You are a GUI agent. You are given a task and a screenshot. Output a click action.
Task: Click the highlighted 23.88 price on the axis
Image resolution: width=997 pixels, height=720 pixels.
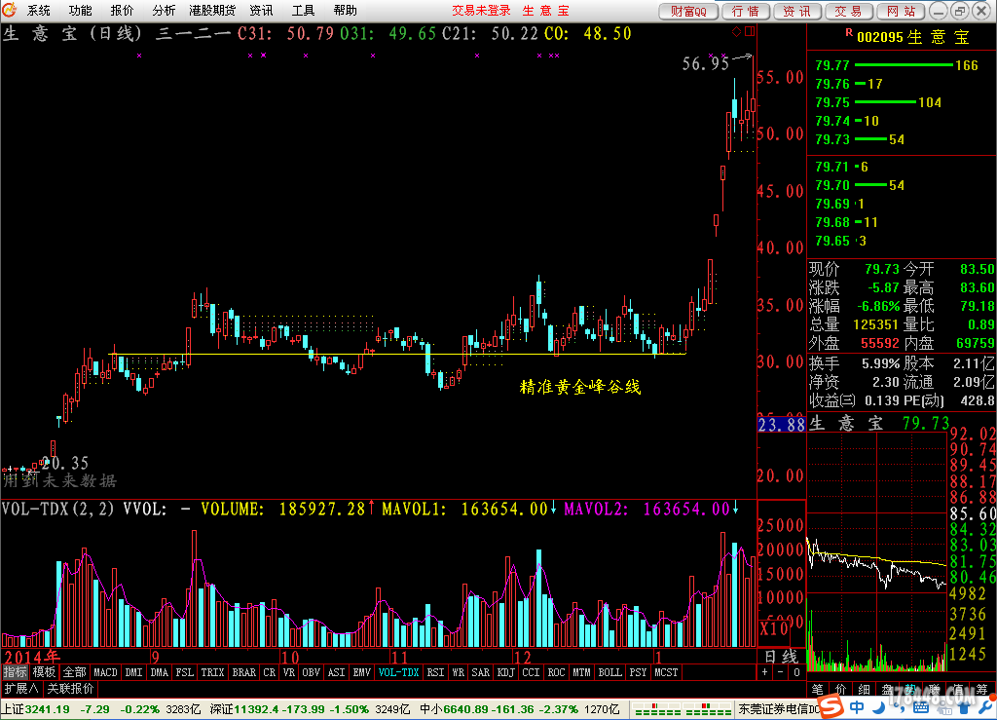click(x=782, y=424)
